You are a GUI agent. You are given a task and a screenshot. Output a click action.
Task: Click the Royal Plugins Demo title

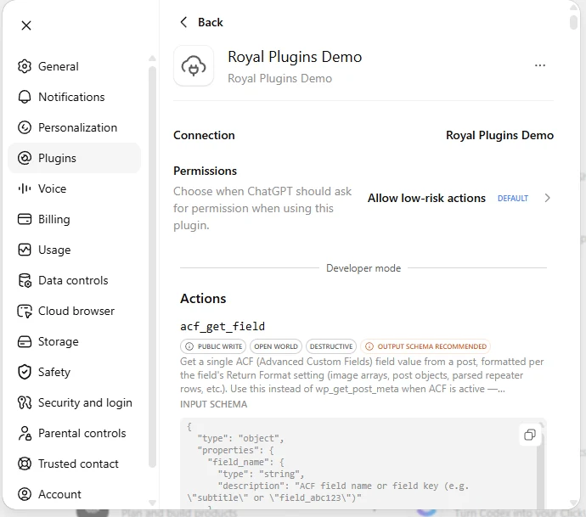coord(295,57)
